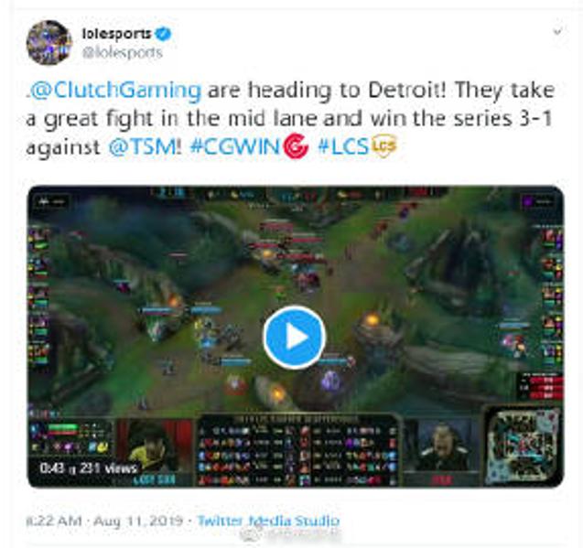Open the Twitter Media Studio link
583x548 pixels.
pyautogui.click(x=268, y=521)
